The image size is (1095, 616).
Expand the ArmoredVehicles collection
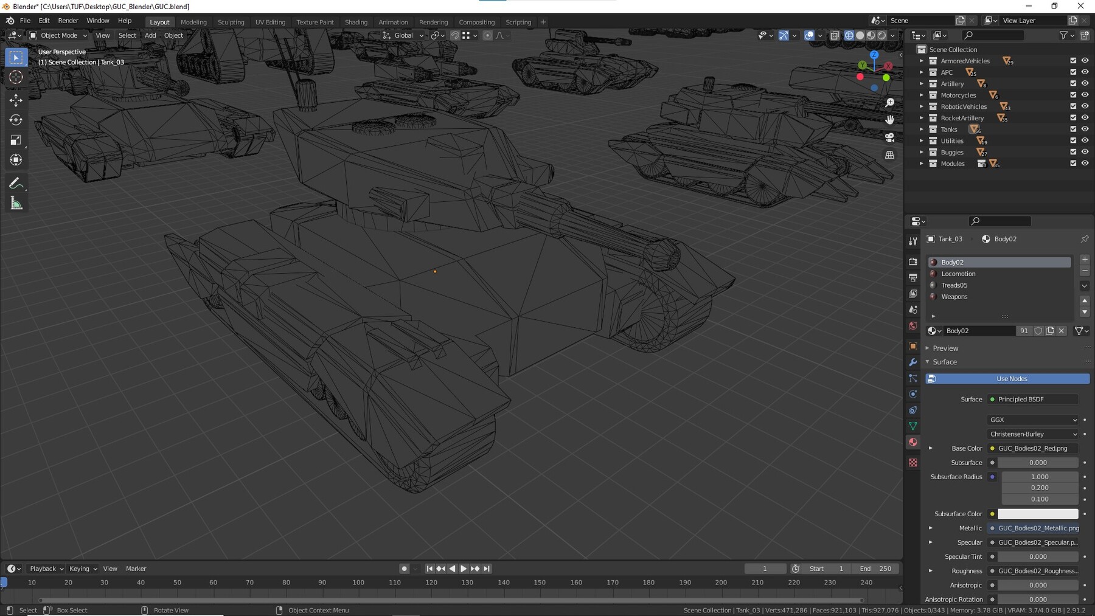922,61
